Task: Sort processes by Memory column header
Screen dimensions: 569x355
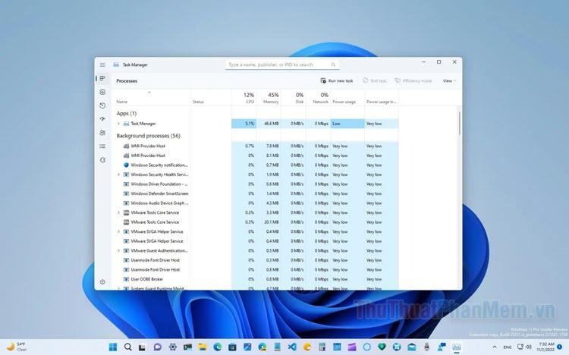Action: click(271, 99)
